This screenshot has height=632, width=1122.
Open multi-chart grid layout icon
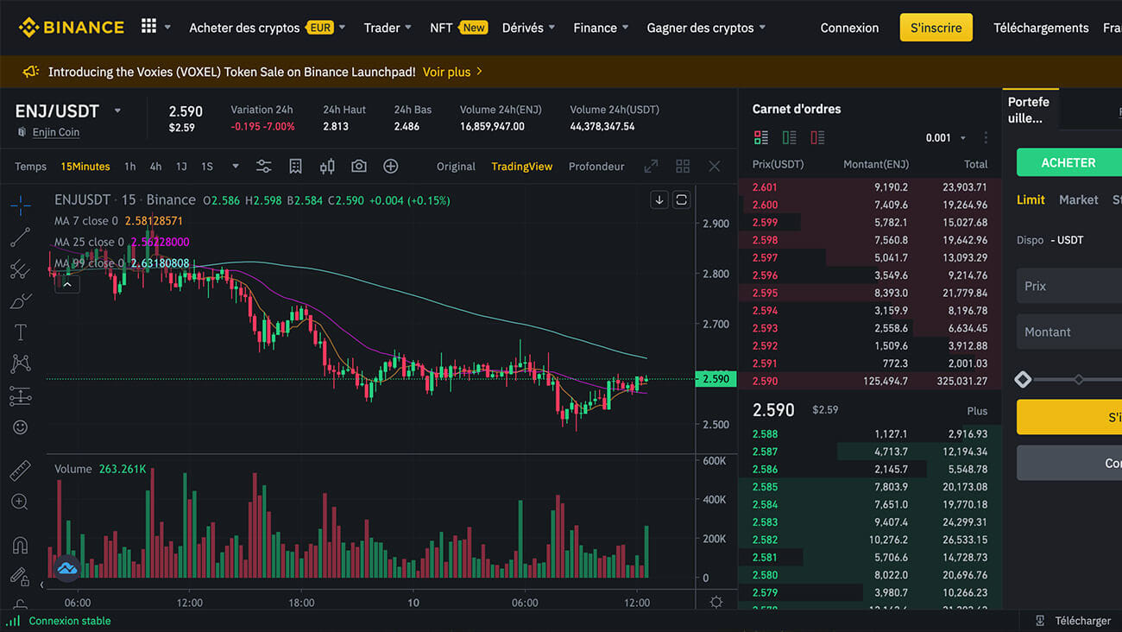pyautogui.click(x=683, y=166)
